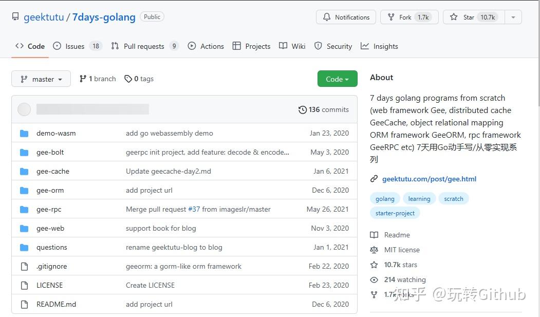The height and width of the screenshot is (317, 540).
Task: Open the Pull requests tab
Action: [x=143, y=46]
